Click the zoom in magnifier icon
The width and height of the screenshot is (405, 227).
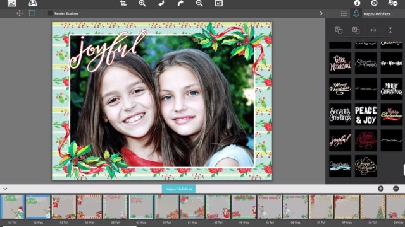click(142, 3)
